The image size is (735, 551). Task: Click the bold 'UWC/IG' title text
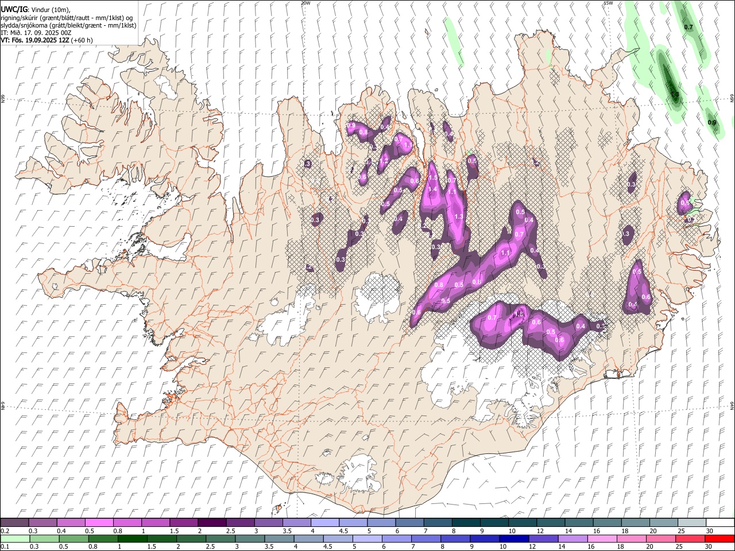coord(14,9)
